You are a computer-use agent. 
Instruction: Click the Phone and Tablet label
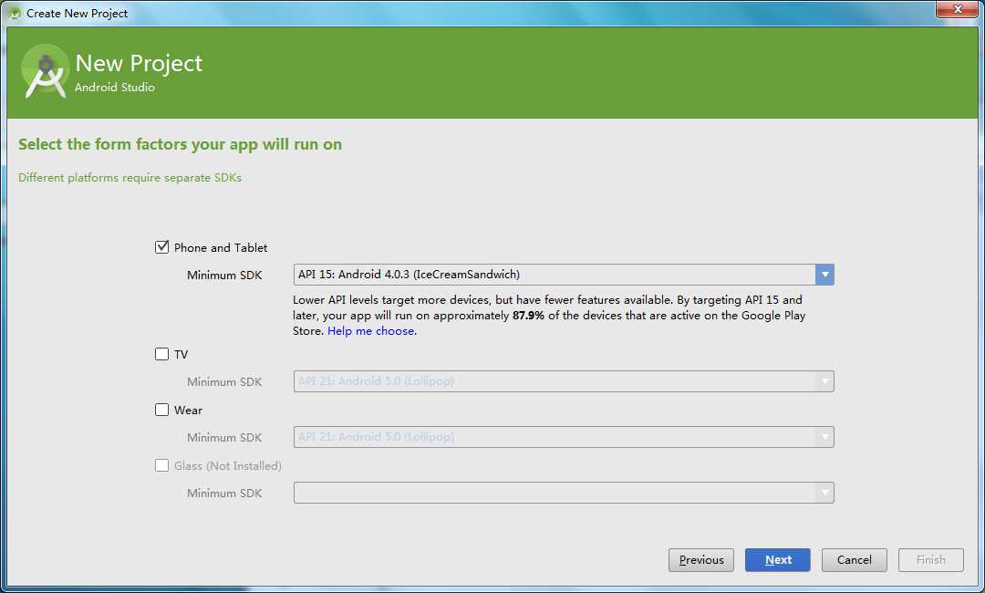click(x=221, y=247)
